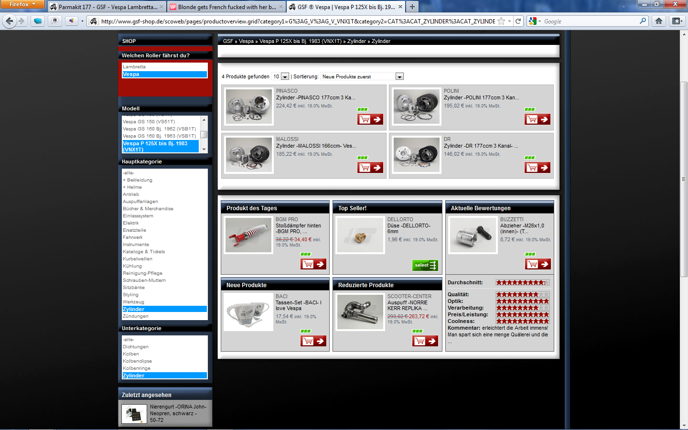Image resolution: width=688 pixels, height=430 pixels.
Task: Open the bookmarks toolbar button
Action: click(676, 21)
